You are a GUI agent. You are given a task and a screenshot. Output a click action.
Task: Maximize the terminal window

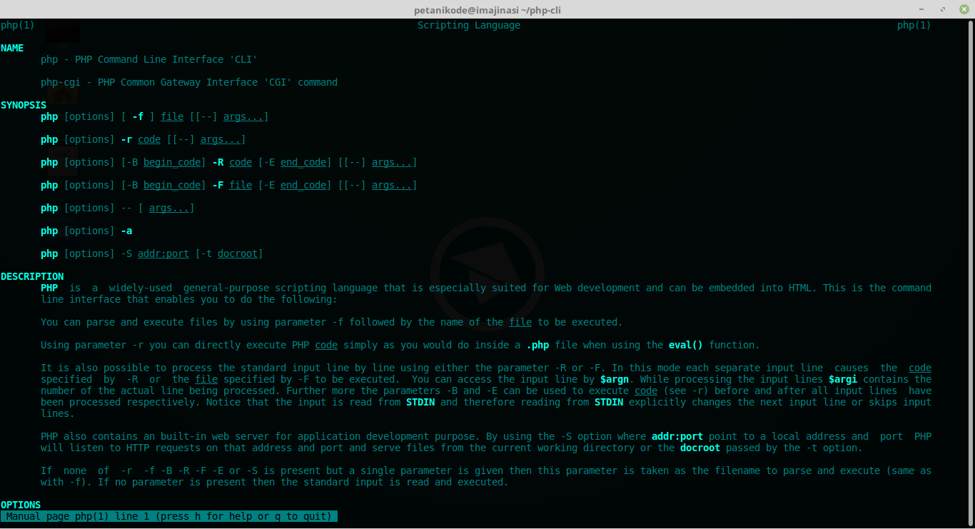click(x=944, y=9)
